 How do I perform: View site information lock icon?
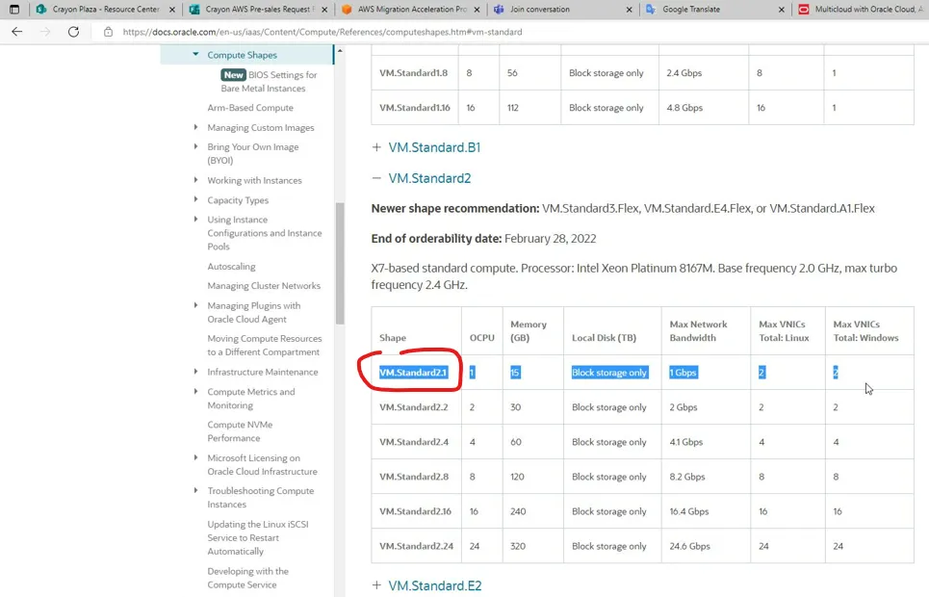pos(108,32)
